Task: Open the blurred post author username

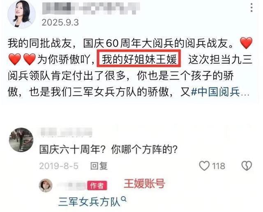Action: click(x=91, y=8)
